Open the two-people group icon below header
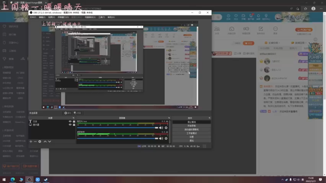The image size is (326, 183). click(217, 30)
